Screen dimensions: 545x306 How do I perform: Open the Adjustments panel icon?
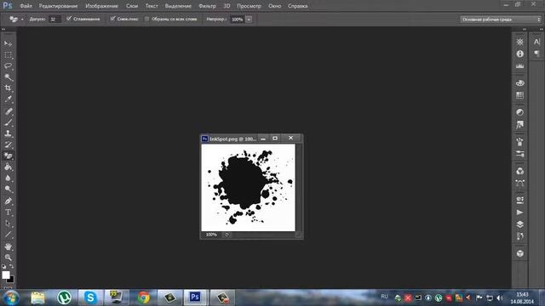tap(520, 112)
